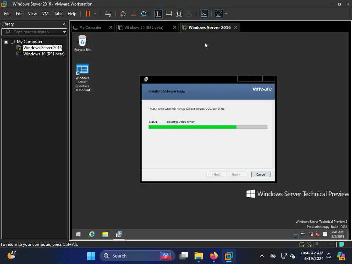This screenshot has width=352, height=264.
Task: Open stretch guest dropdown arrow
Action: [226, 14]
